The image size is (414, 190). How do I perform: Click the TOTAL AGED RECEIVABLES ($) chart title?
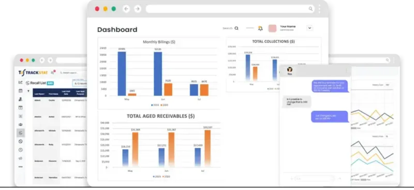click(160, 116)
